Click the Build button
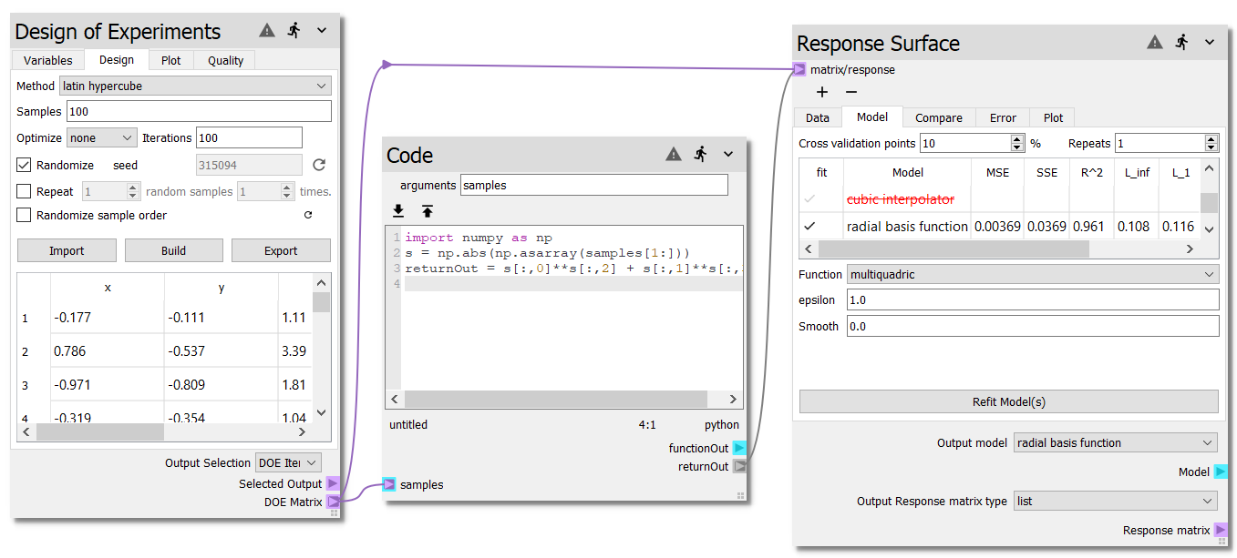 173,250
